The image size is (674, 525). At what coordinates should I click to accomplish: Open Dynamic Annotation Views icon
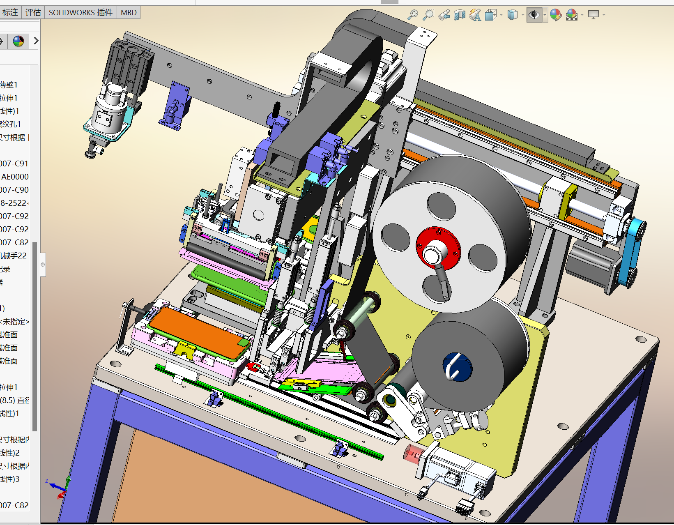click(x=475, y=15)
